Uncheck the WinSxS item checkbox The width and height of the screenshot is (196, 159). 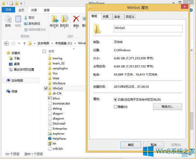(x=46, y=88)
